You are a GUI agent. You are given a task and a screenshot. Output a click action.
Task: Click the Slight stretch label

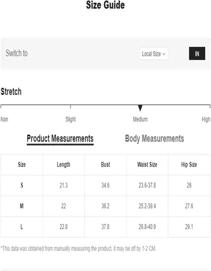click(71, 119)
